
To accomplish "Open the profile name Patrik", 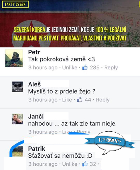I will click(37, 149).
